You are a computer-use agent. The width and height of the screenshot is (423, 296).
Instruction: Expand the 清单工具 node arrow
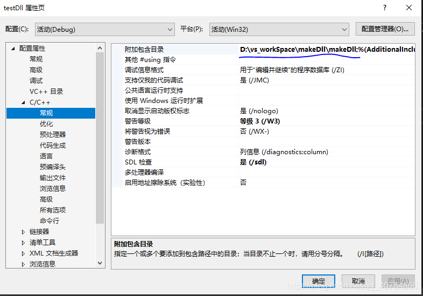pos(23,243)
